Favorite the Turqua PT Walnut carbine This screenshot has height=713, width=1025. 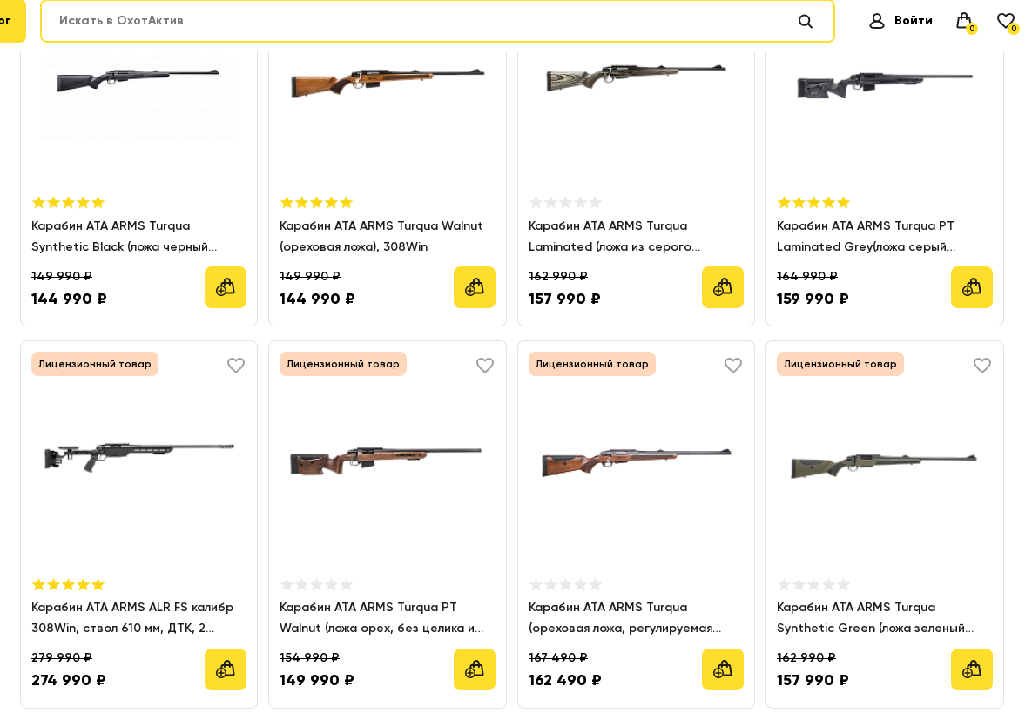[485, 366]
